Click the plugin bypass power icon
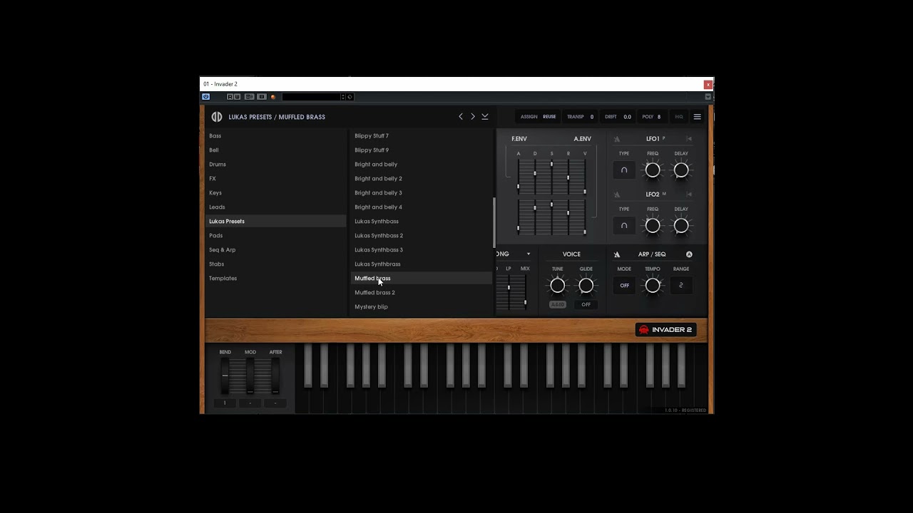The height and width of the screenshot is (513, 913). [x=205, y=97]
